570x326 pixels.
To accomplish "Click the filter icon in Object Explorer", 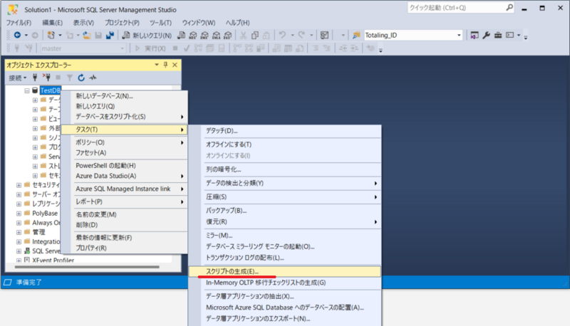I will [69, 78].
